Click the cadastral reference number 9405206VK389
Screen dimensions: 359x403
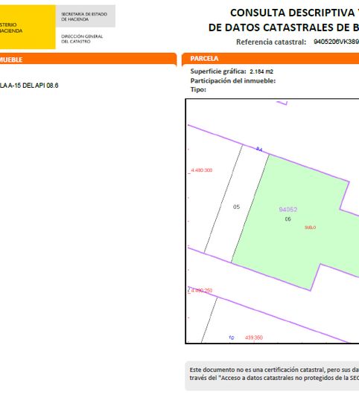click(336, 42)
